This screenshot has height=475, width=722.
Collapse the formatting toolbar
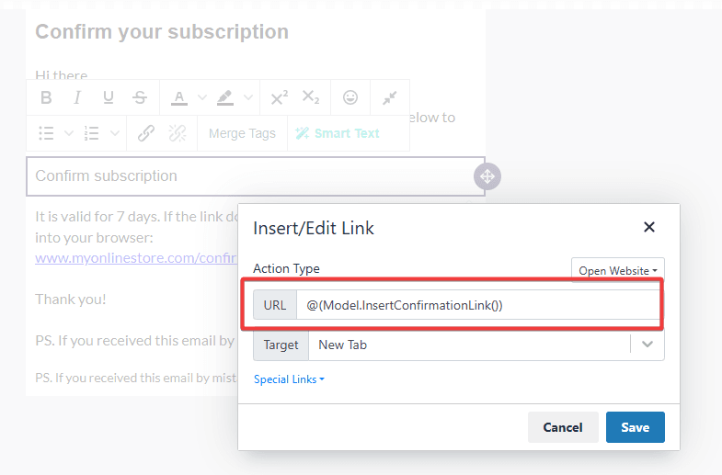pos(390,97)
